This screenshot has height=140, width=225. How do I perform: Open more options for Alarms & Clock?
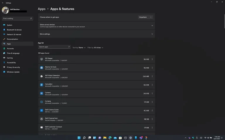(152, 68)
